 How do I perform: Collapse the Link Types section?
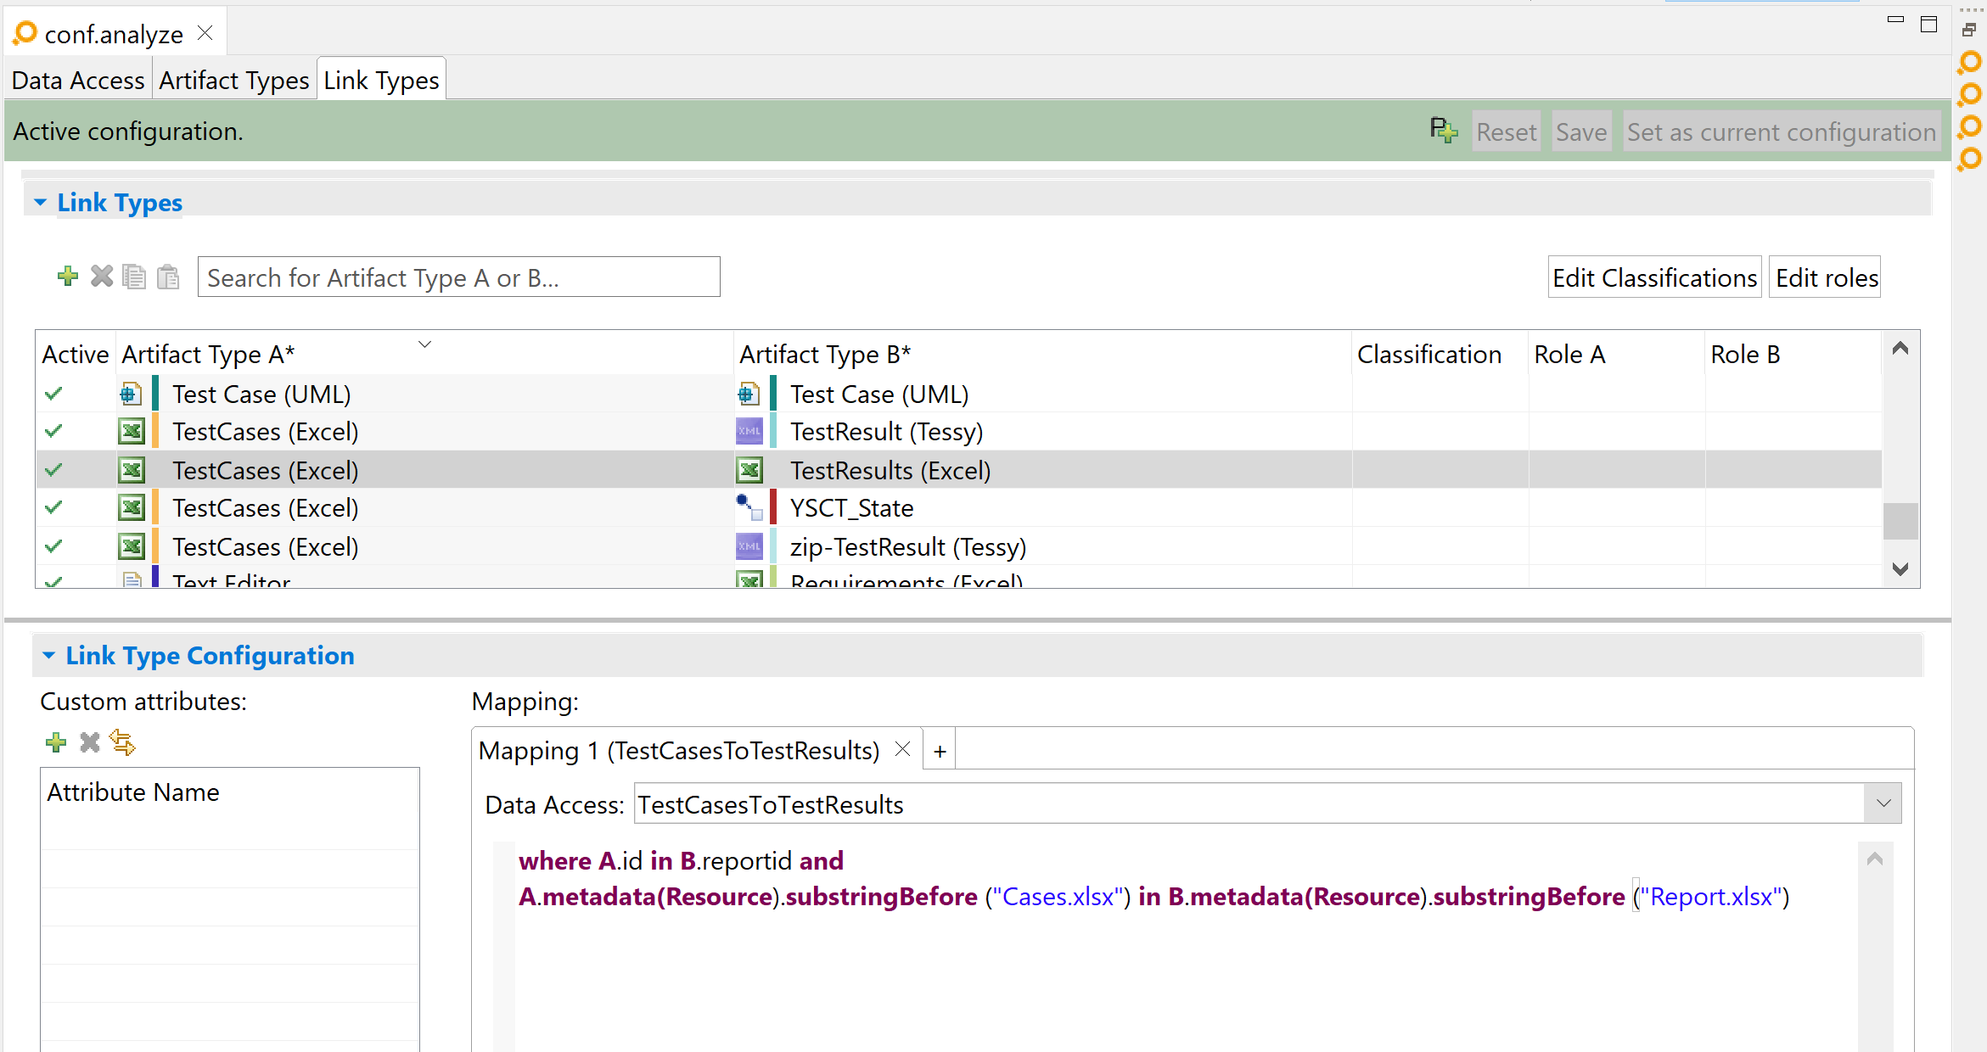pyautogui.click(x=40, y=203)
